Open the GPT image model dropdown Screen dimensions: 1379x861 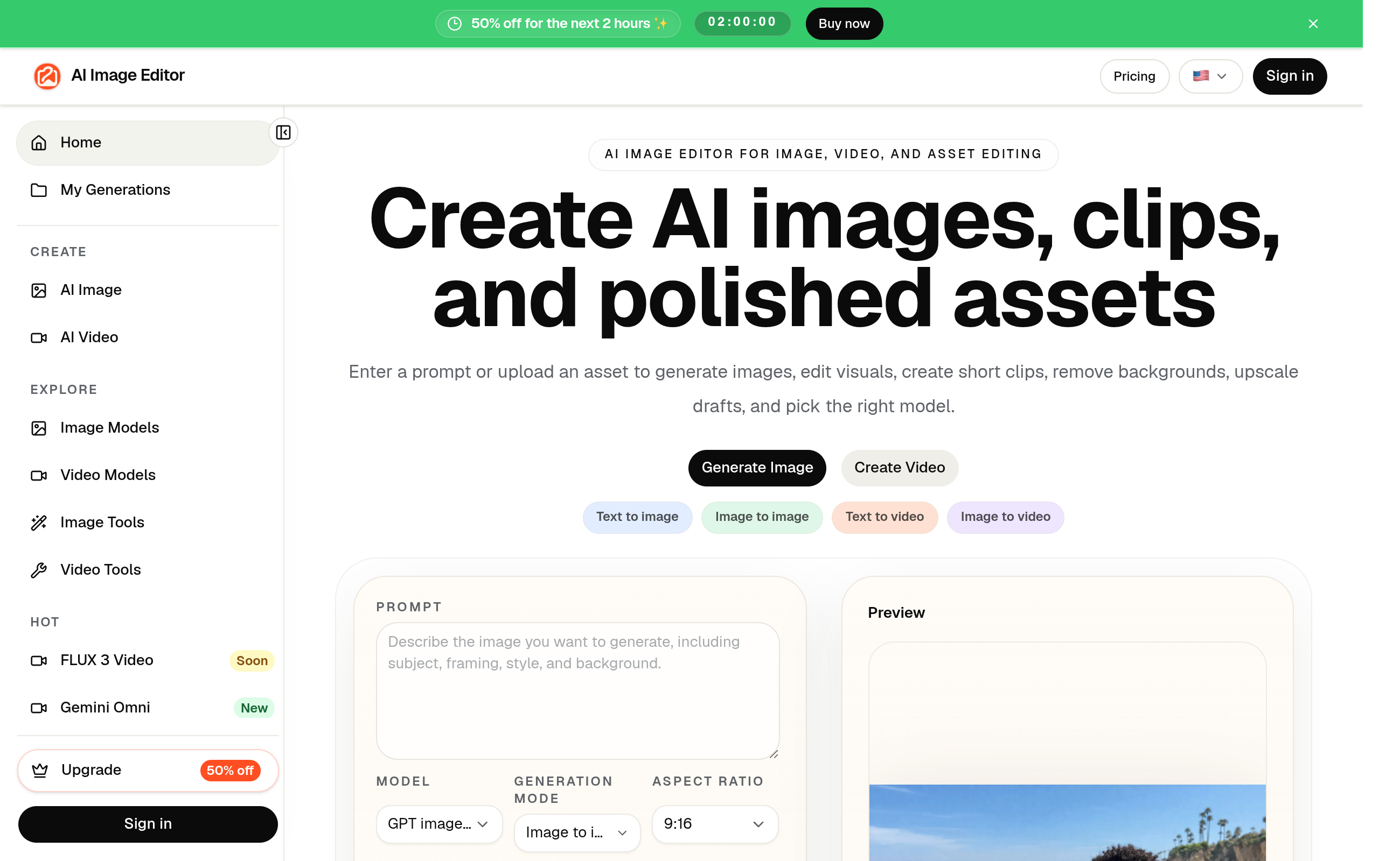pos(440,824)
